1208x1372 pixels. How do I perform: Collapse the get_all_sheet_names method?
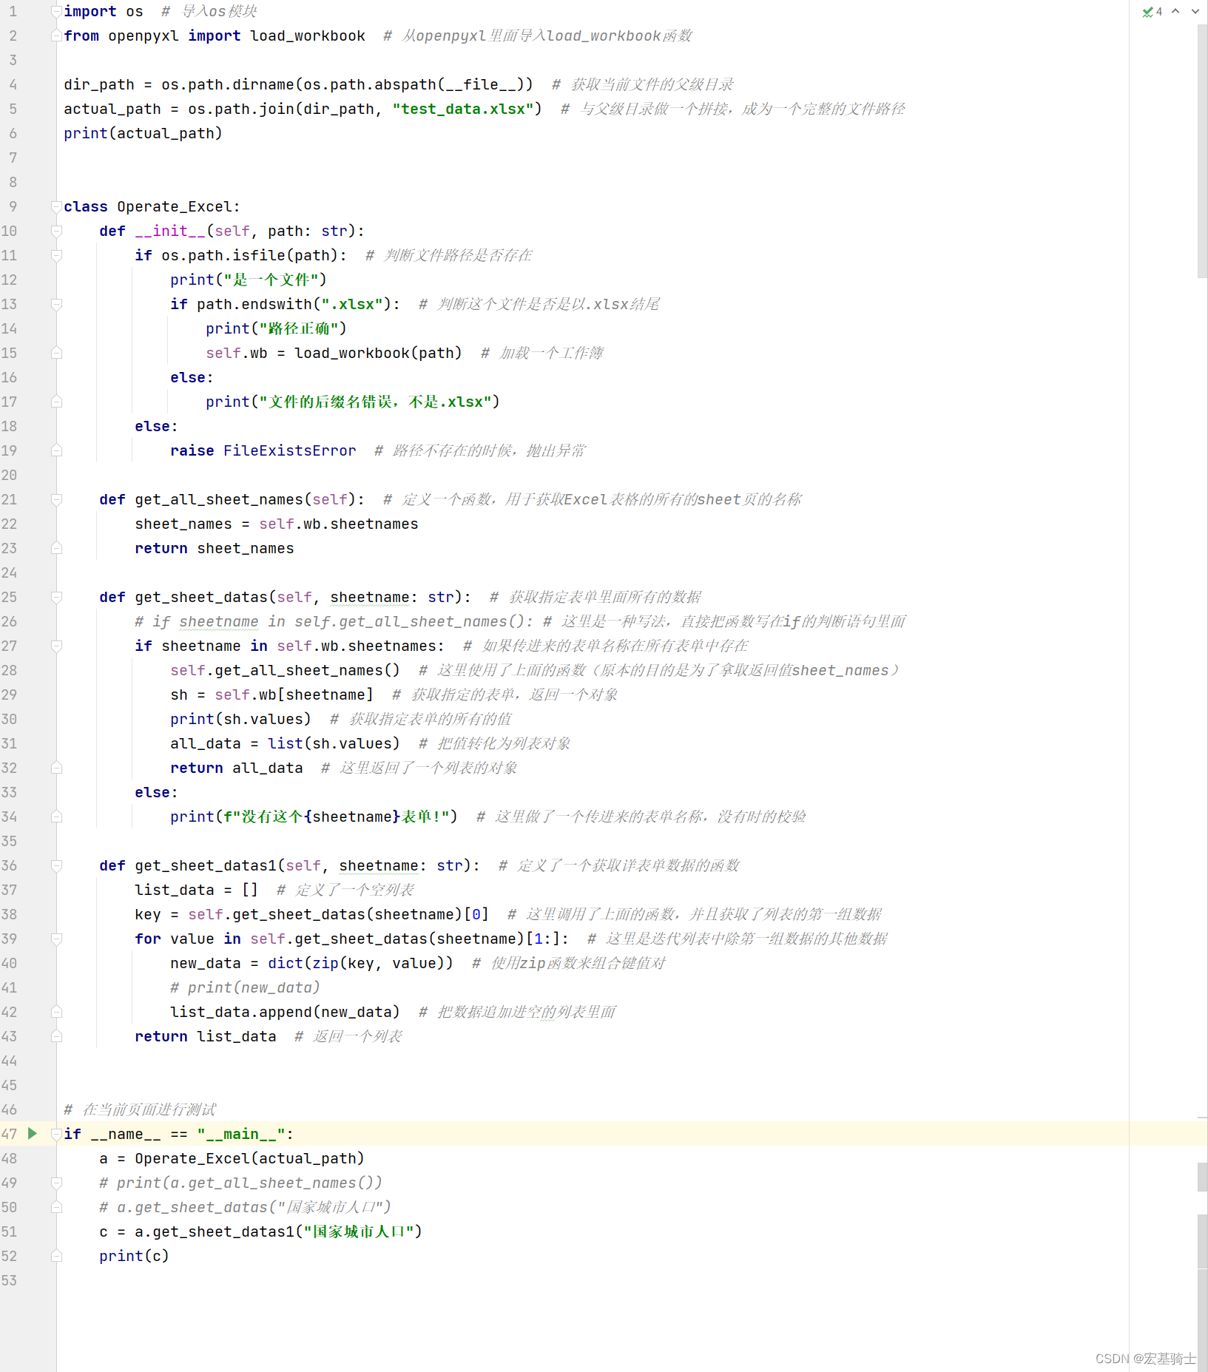(56, 499)
